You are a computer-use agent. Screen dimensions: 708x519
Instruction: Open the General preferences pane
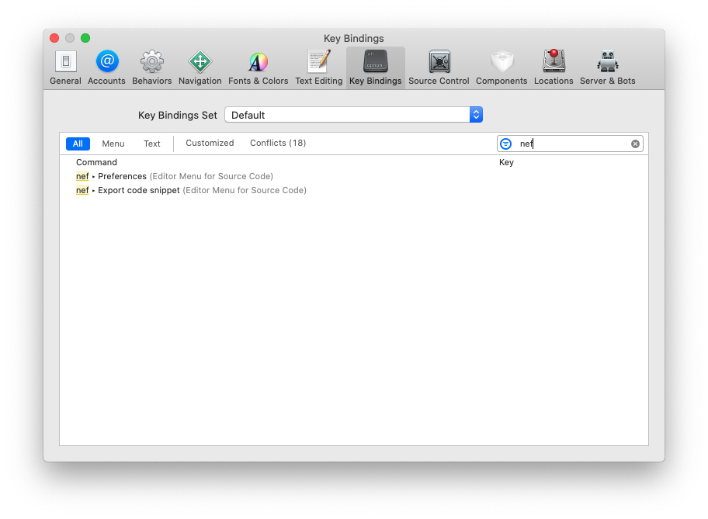coord(65,67)
